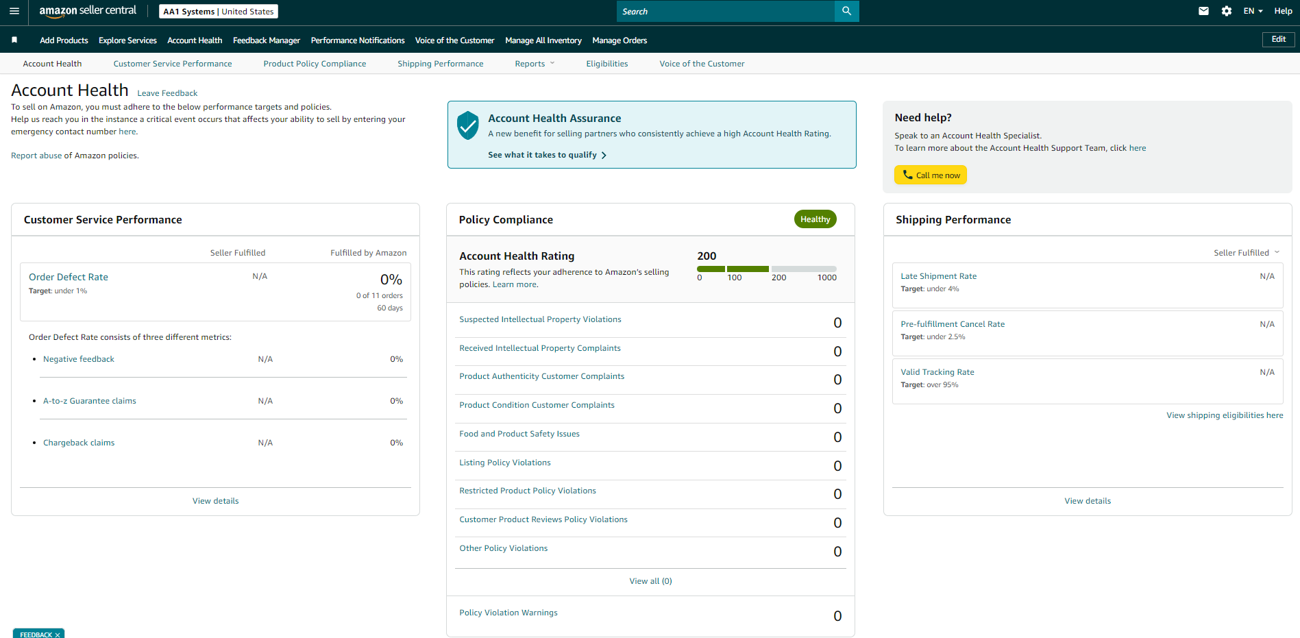Open Account Health in the favorites bar
Image resolution: width=1300 pixels, height=638 pixels.
tap(195, 40)
